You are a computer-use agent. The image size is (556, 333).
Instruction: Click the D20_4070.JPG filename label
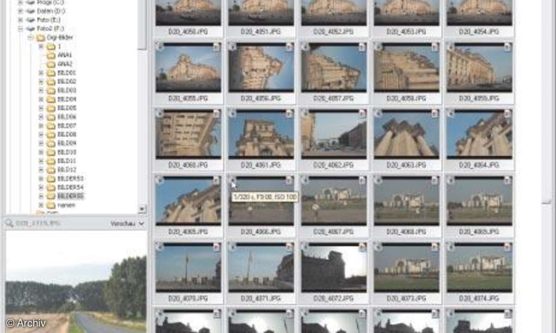click(188, 298)
